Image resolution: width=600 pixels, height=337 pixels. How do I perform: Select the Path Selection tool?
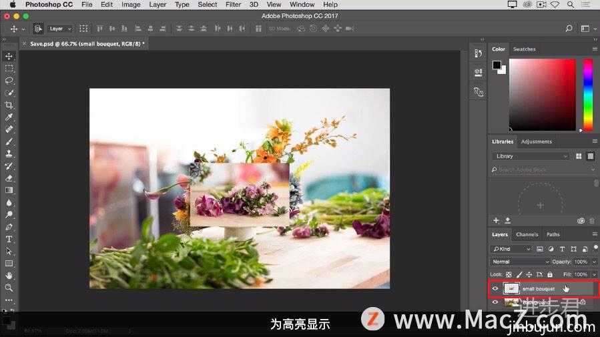[9, 252]
